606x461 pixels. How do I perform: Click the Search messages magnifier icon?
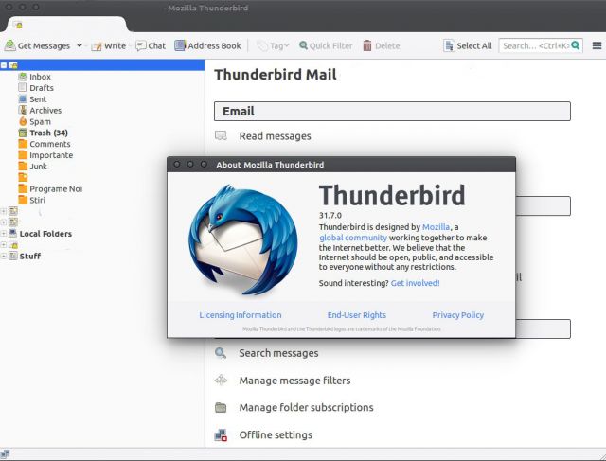coord(221,353)
